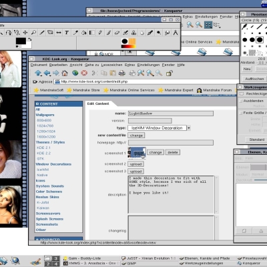Go Back in KDE-Look Konqueror window
This screenshot has height=267, width=267.
click(x=47, y=73)
